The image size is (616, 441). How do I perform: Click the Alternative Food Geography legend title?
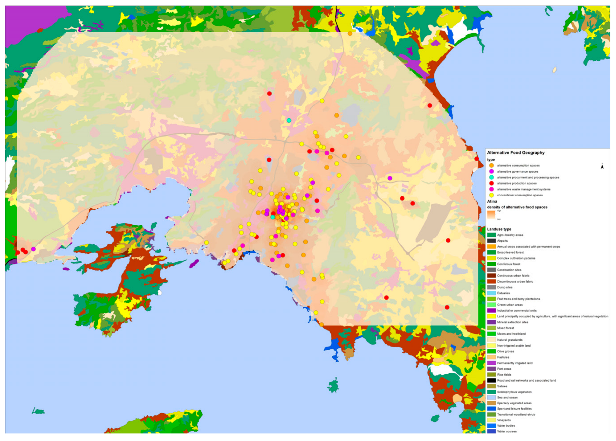pyautogui.click(x=516, y=153)
